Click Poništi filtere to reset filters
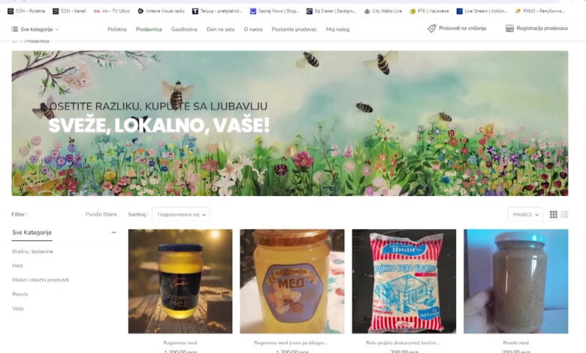This screenshot has width=586, height=353. tap(101, 215)
